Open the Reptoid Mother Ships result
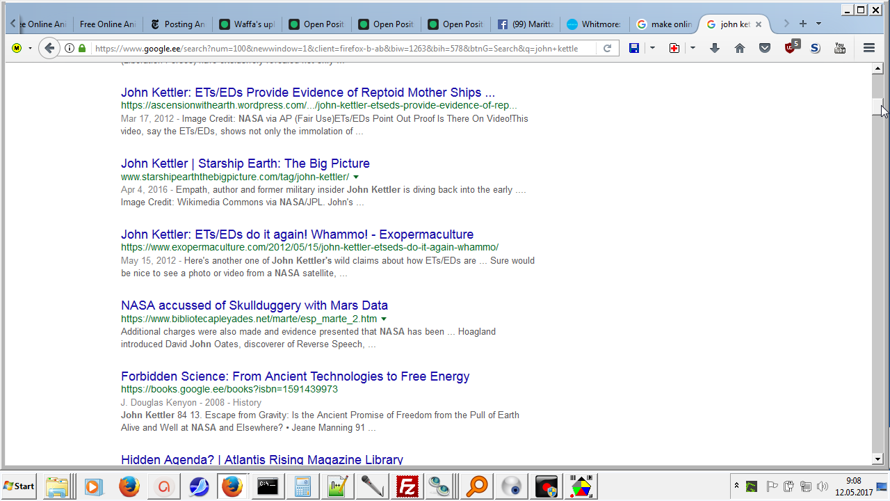The height and width of the screenshot is (501, 890). coord(308,93)
